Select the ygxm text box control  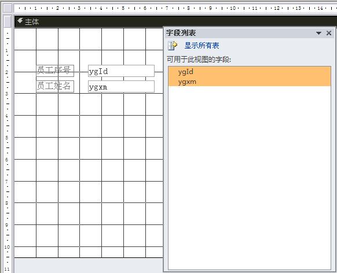point(121,87)
